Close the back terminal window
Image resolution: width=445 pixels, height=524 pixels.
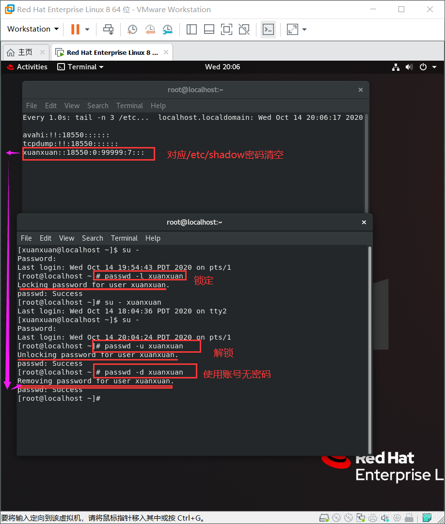(361, 90)
